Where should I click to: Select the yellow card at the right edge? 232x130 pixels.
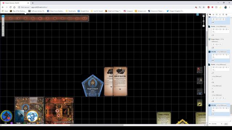(200, 118)
